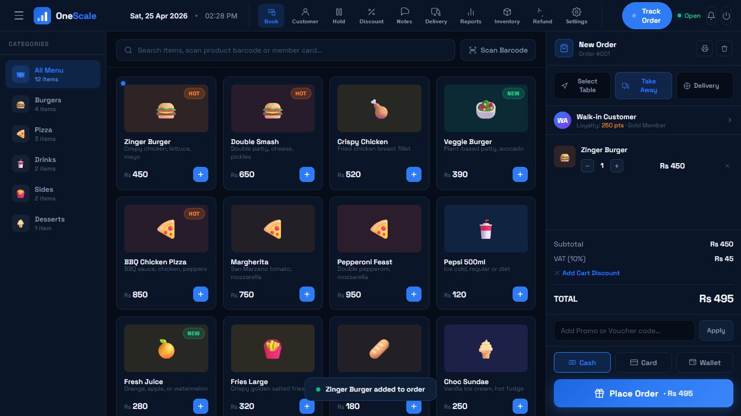Viewport: 741px width, 416px height.
Task: Click the OneScale logo icon
Action: pos(42,16)
